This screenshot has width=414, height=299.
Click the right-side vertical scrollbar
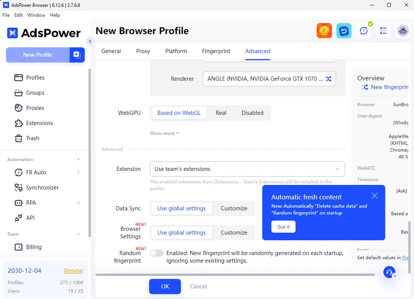(x=409, y=247)
